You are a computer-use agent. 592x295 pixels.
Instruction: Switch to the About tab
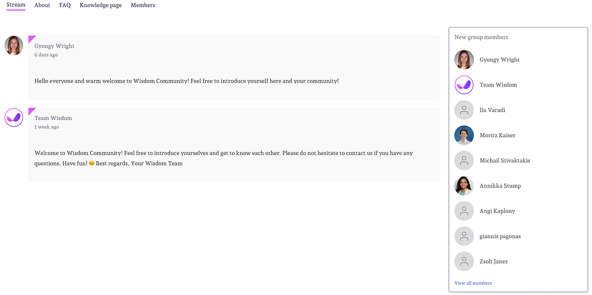click(42, 5)
